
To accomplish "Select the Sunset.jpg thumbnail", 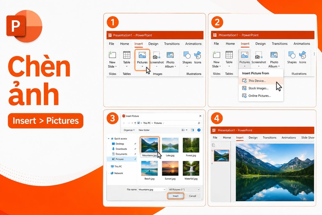I will pos(170,168).
